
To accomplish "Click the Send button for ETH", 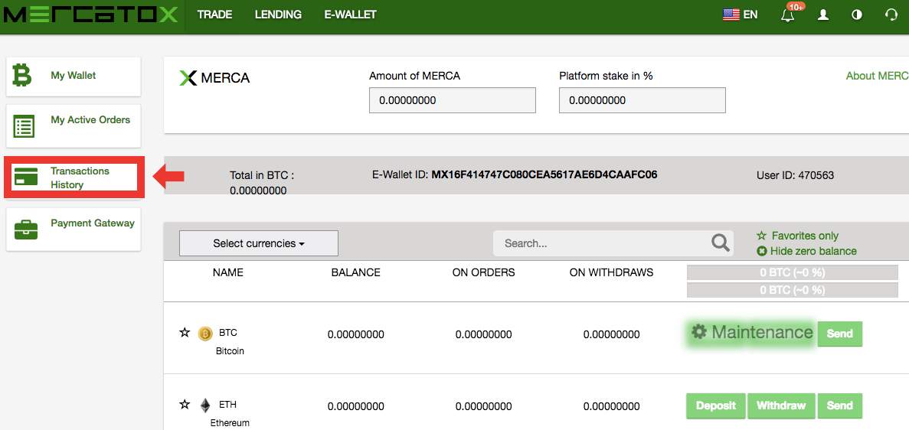I will click(x=840, y=406).
